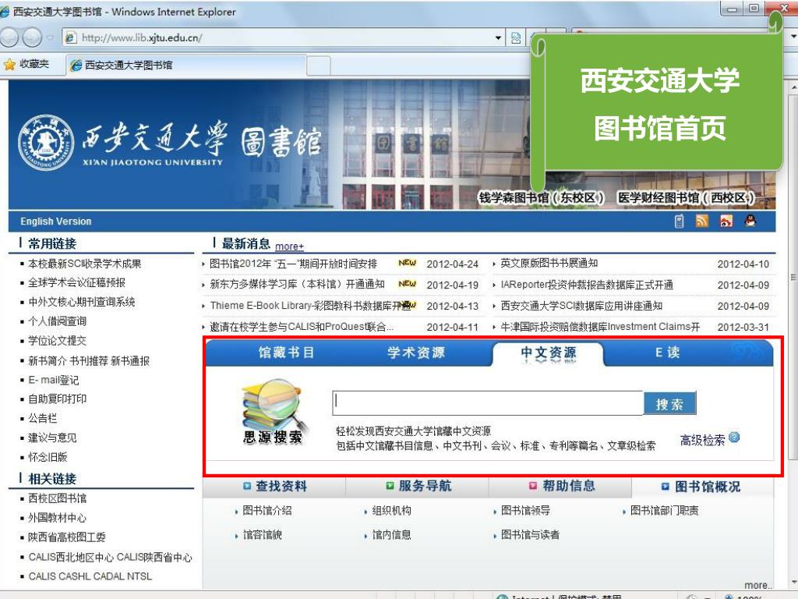Click help icon next to 高级检索
Screen dimensions: 798x599
734,437
